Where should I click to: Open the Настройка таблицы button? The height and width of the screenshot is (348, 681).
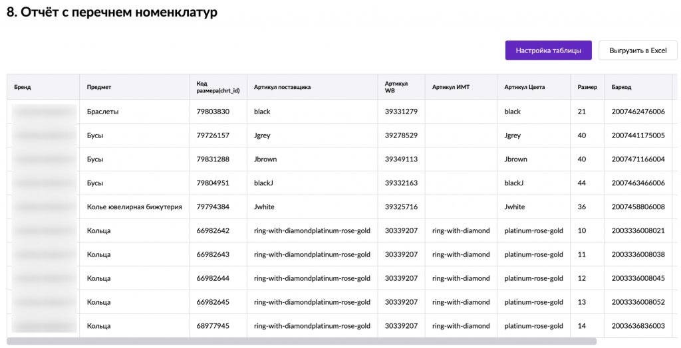click(x=548, y=50)
